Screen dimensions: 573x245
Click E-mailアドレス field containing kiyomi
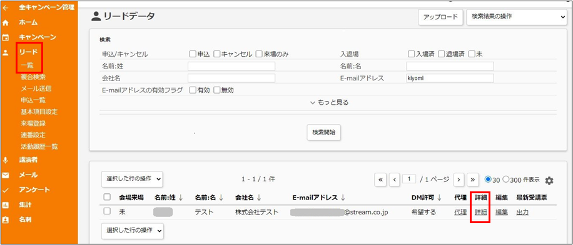pos(450,79)
